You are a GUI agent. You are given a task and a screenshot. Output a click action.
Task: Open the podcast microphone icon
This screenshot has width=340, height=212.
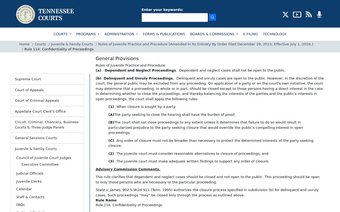point(319,15)
